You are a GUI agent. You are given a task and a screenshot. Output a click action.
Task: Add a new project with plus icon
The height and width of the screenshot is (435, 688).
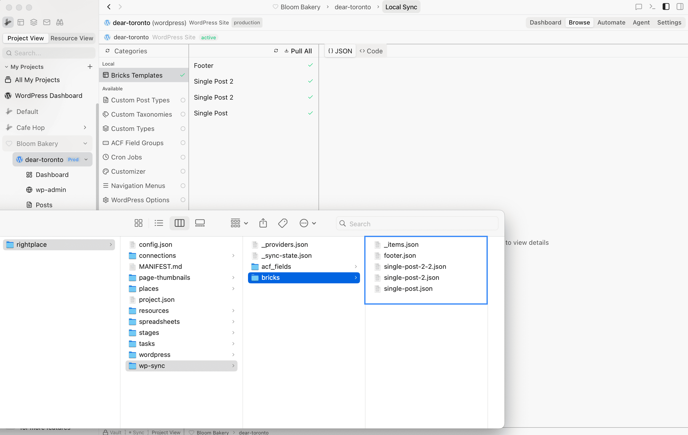pyautogui.click(x=90, y=67)
